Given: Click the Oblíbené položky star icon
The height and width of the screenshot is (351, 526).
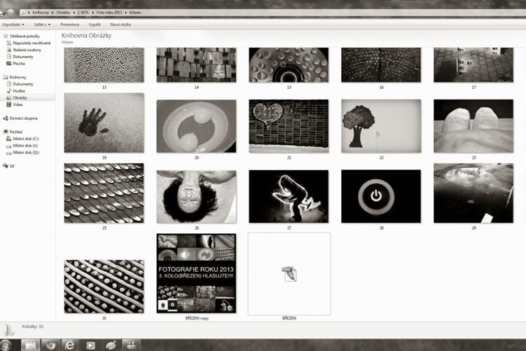Looking at the screenshot, I should [x=6, y=36].
